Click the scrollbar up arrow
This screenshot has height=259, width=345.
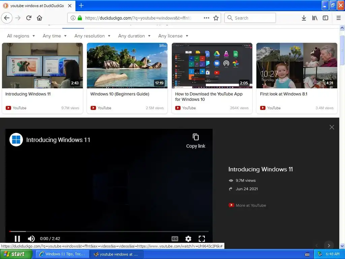click(342, 28)
